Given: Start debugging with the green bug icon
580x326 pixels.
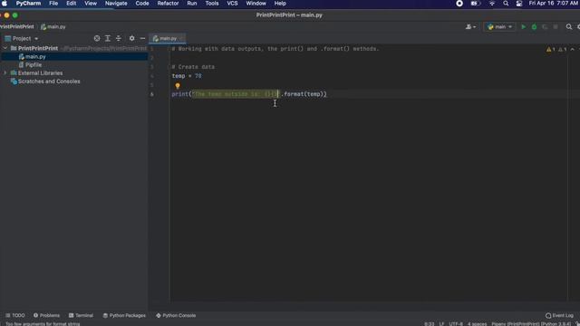Looking at the screenshot, I should 534,27.
